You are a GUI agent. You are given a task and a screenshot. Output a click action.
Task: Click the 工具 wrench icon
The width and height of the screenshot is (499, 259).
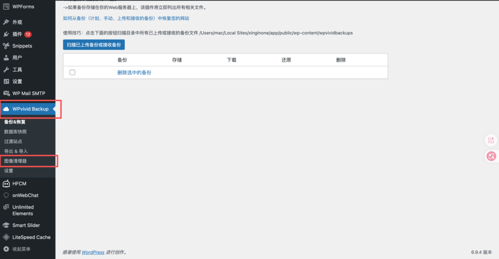tap(6, 70)
